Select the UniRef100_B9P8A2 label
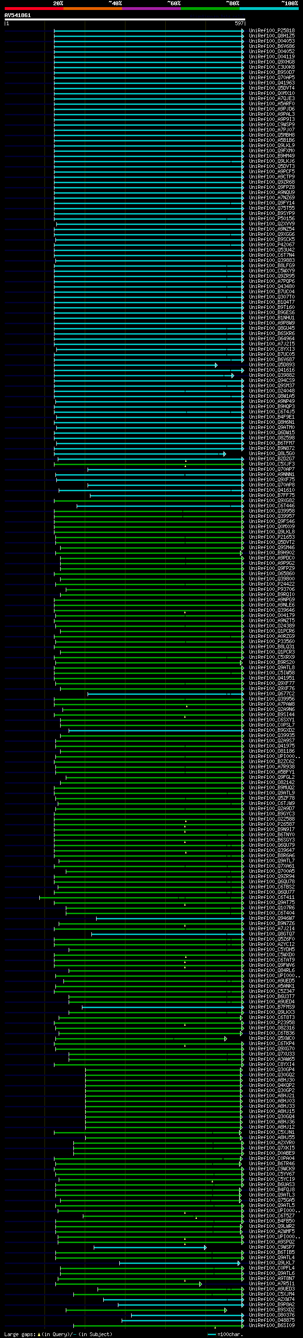This screenshot has width=303, height=1338. [272, 1305]
